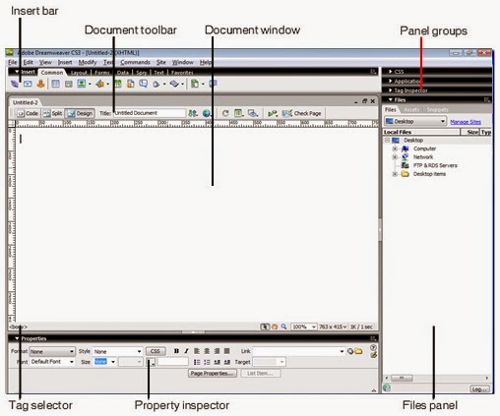Click the Link input field

pos(298,351)
